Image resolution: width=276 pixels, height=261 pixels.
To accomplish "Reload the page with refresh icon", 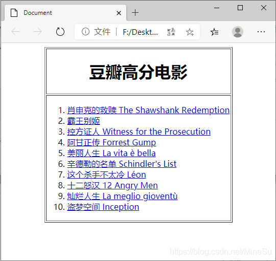I will tap(60, 32).
